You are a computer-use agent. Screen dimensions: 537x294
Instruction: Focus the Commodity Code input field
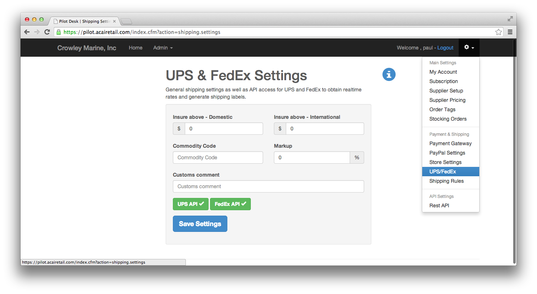[218, 157]
